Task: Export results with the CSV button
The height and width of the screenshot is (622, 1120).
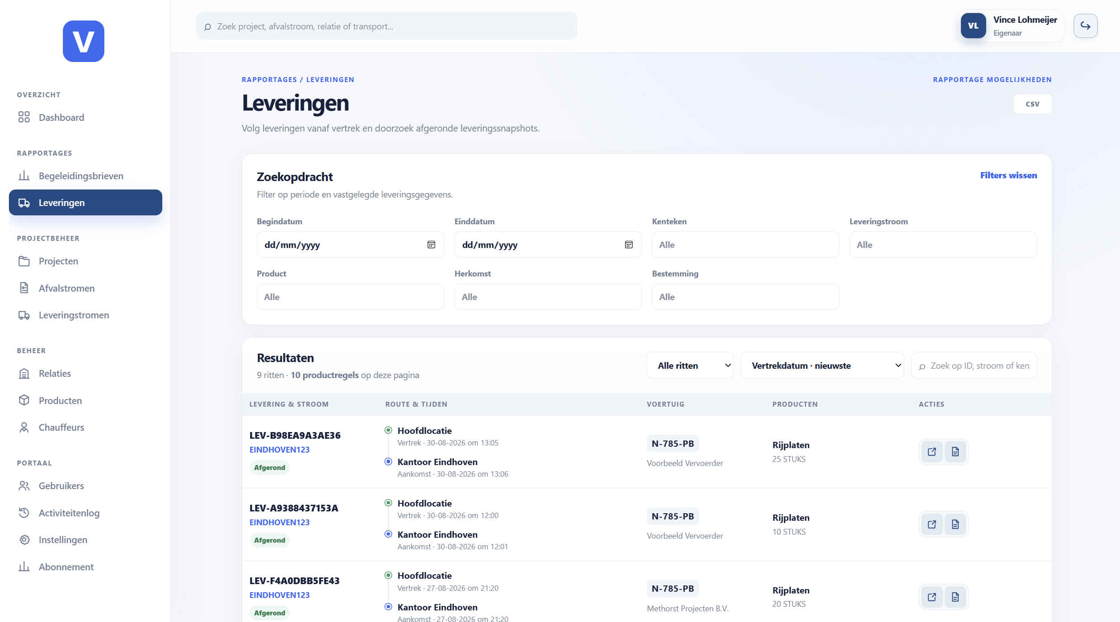Action: pos(1033,104)
